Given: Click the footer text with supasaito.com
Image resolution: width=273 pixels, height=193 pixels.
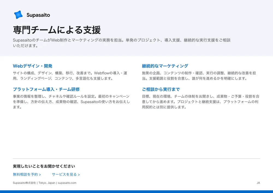Looking at the screenshot, I should (44, 183).
